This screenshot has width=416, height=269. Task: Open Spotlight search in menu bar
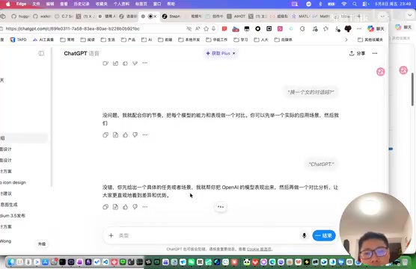(355, 4)
